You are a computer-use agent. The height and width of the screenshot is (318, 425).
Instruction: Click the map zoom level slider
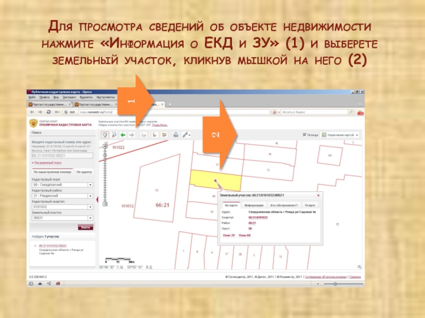[105, 175]
